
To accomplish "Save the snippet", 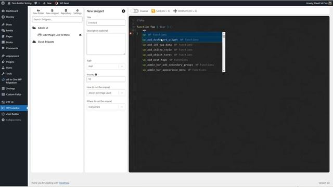I will [x=160, y=11].
